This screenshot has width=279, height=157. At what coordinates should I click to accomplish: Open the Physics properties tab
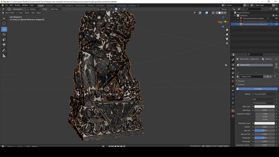pyautogui.click(x=233, y=99)
